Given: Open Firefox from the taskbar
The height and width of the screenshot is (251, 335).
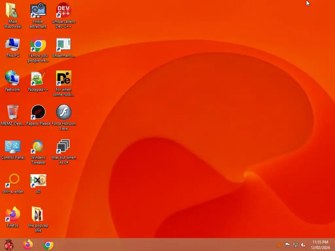Looking at the screenshot, I should [28, 244].
